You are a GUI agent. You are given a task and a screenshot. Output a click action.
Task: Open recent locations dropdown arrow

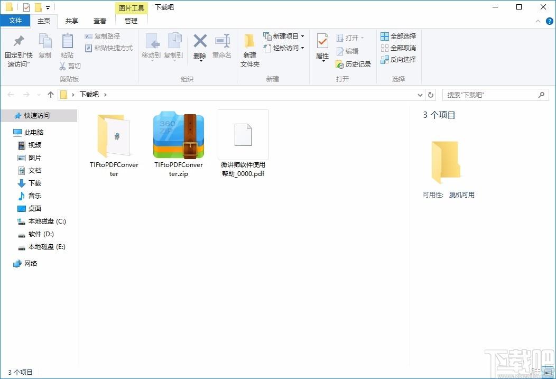[x=39, y=95]
